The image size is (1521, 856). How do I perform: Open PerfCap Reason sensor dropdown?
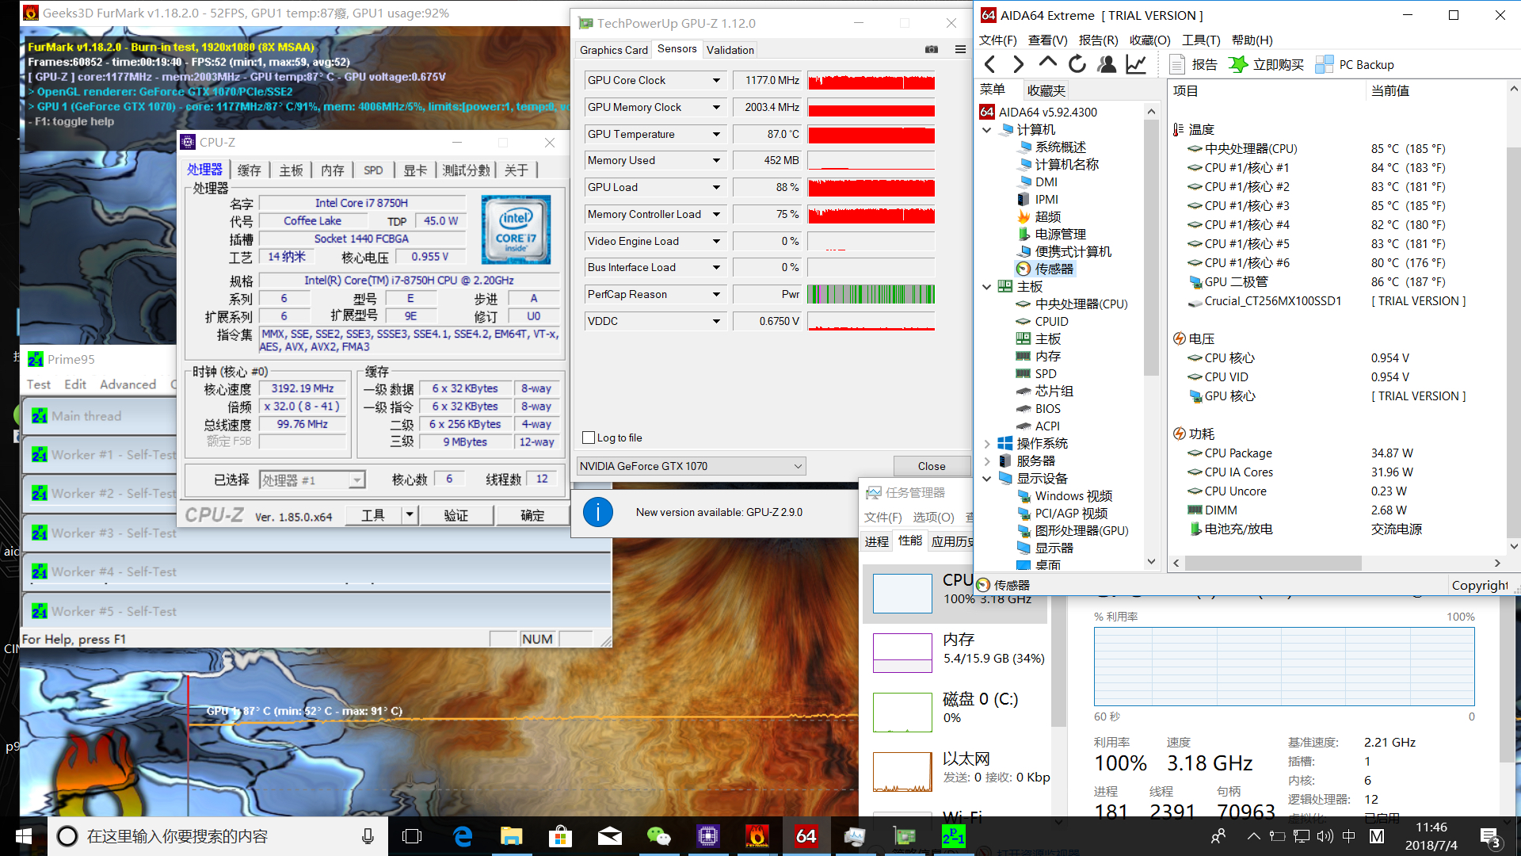(x=716, y=294)
